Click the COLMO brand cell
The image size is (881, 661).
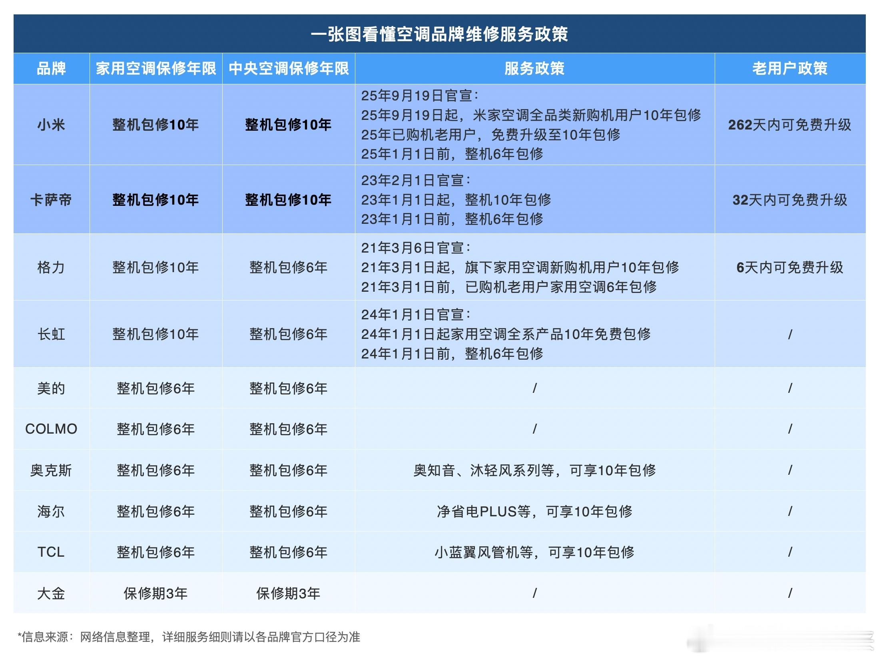pyautogui.click(x=51, y=429)
